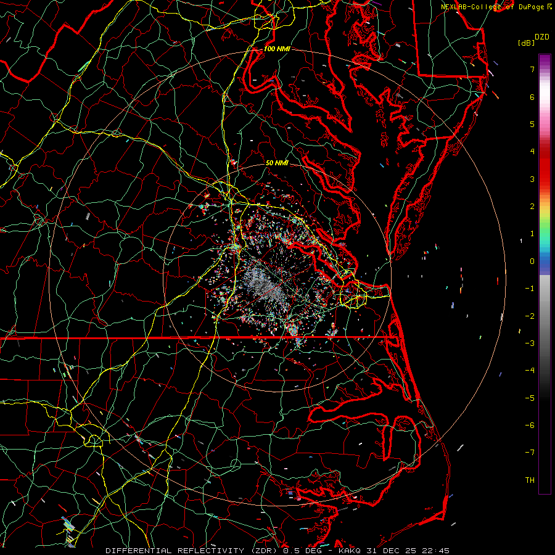Image resolution: width=555 pixels, height=555 pixels.
Task: Click the NEXLAB-College of DuPage label
Action: click(494, 7)
